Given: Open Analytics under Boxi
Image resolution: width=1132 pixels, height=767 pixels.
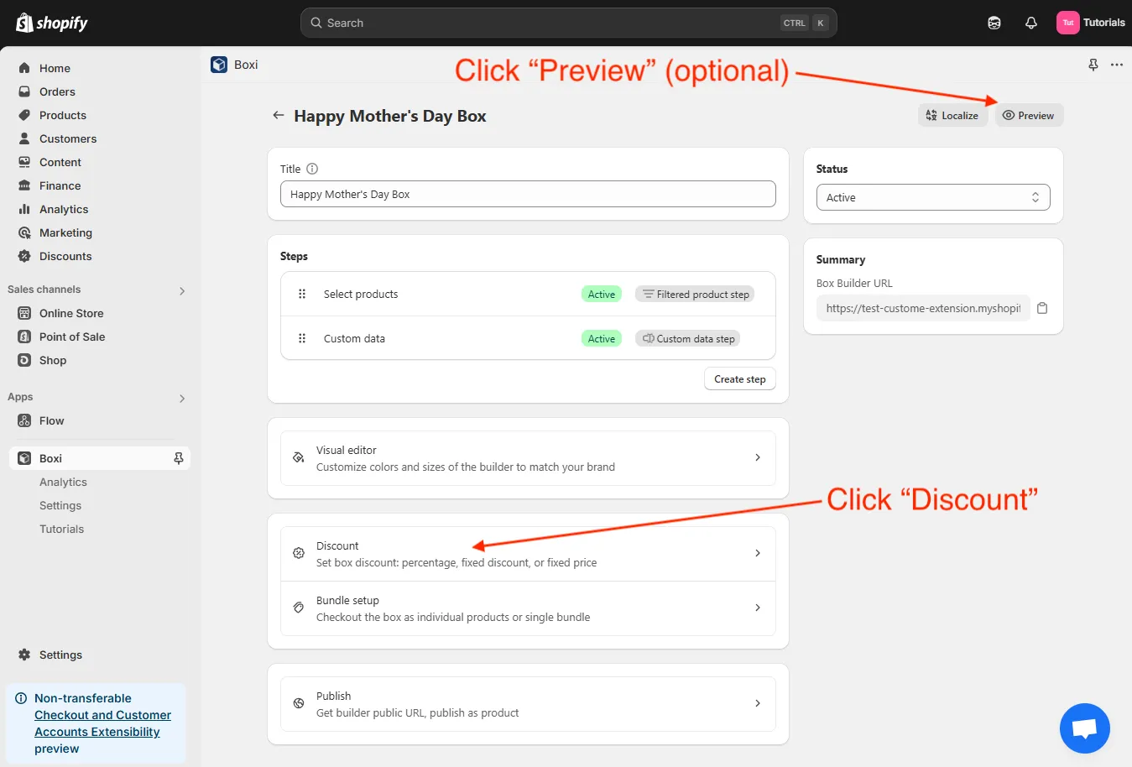Looking at the screenshot, I should [63, 482].
